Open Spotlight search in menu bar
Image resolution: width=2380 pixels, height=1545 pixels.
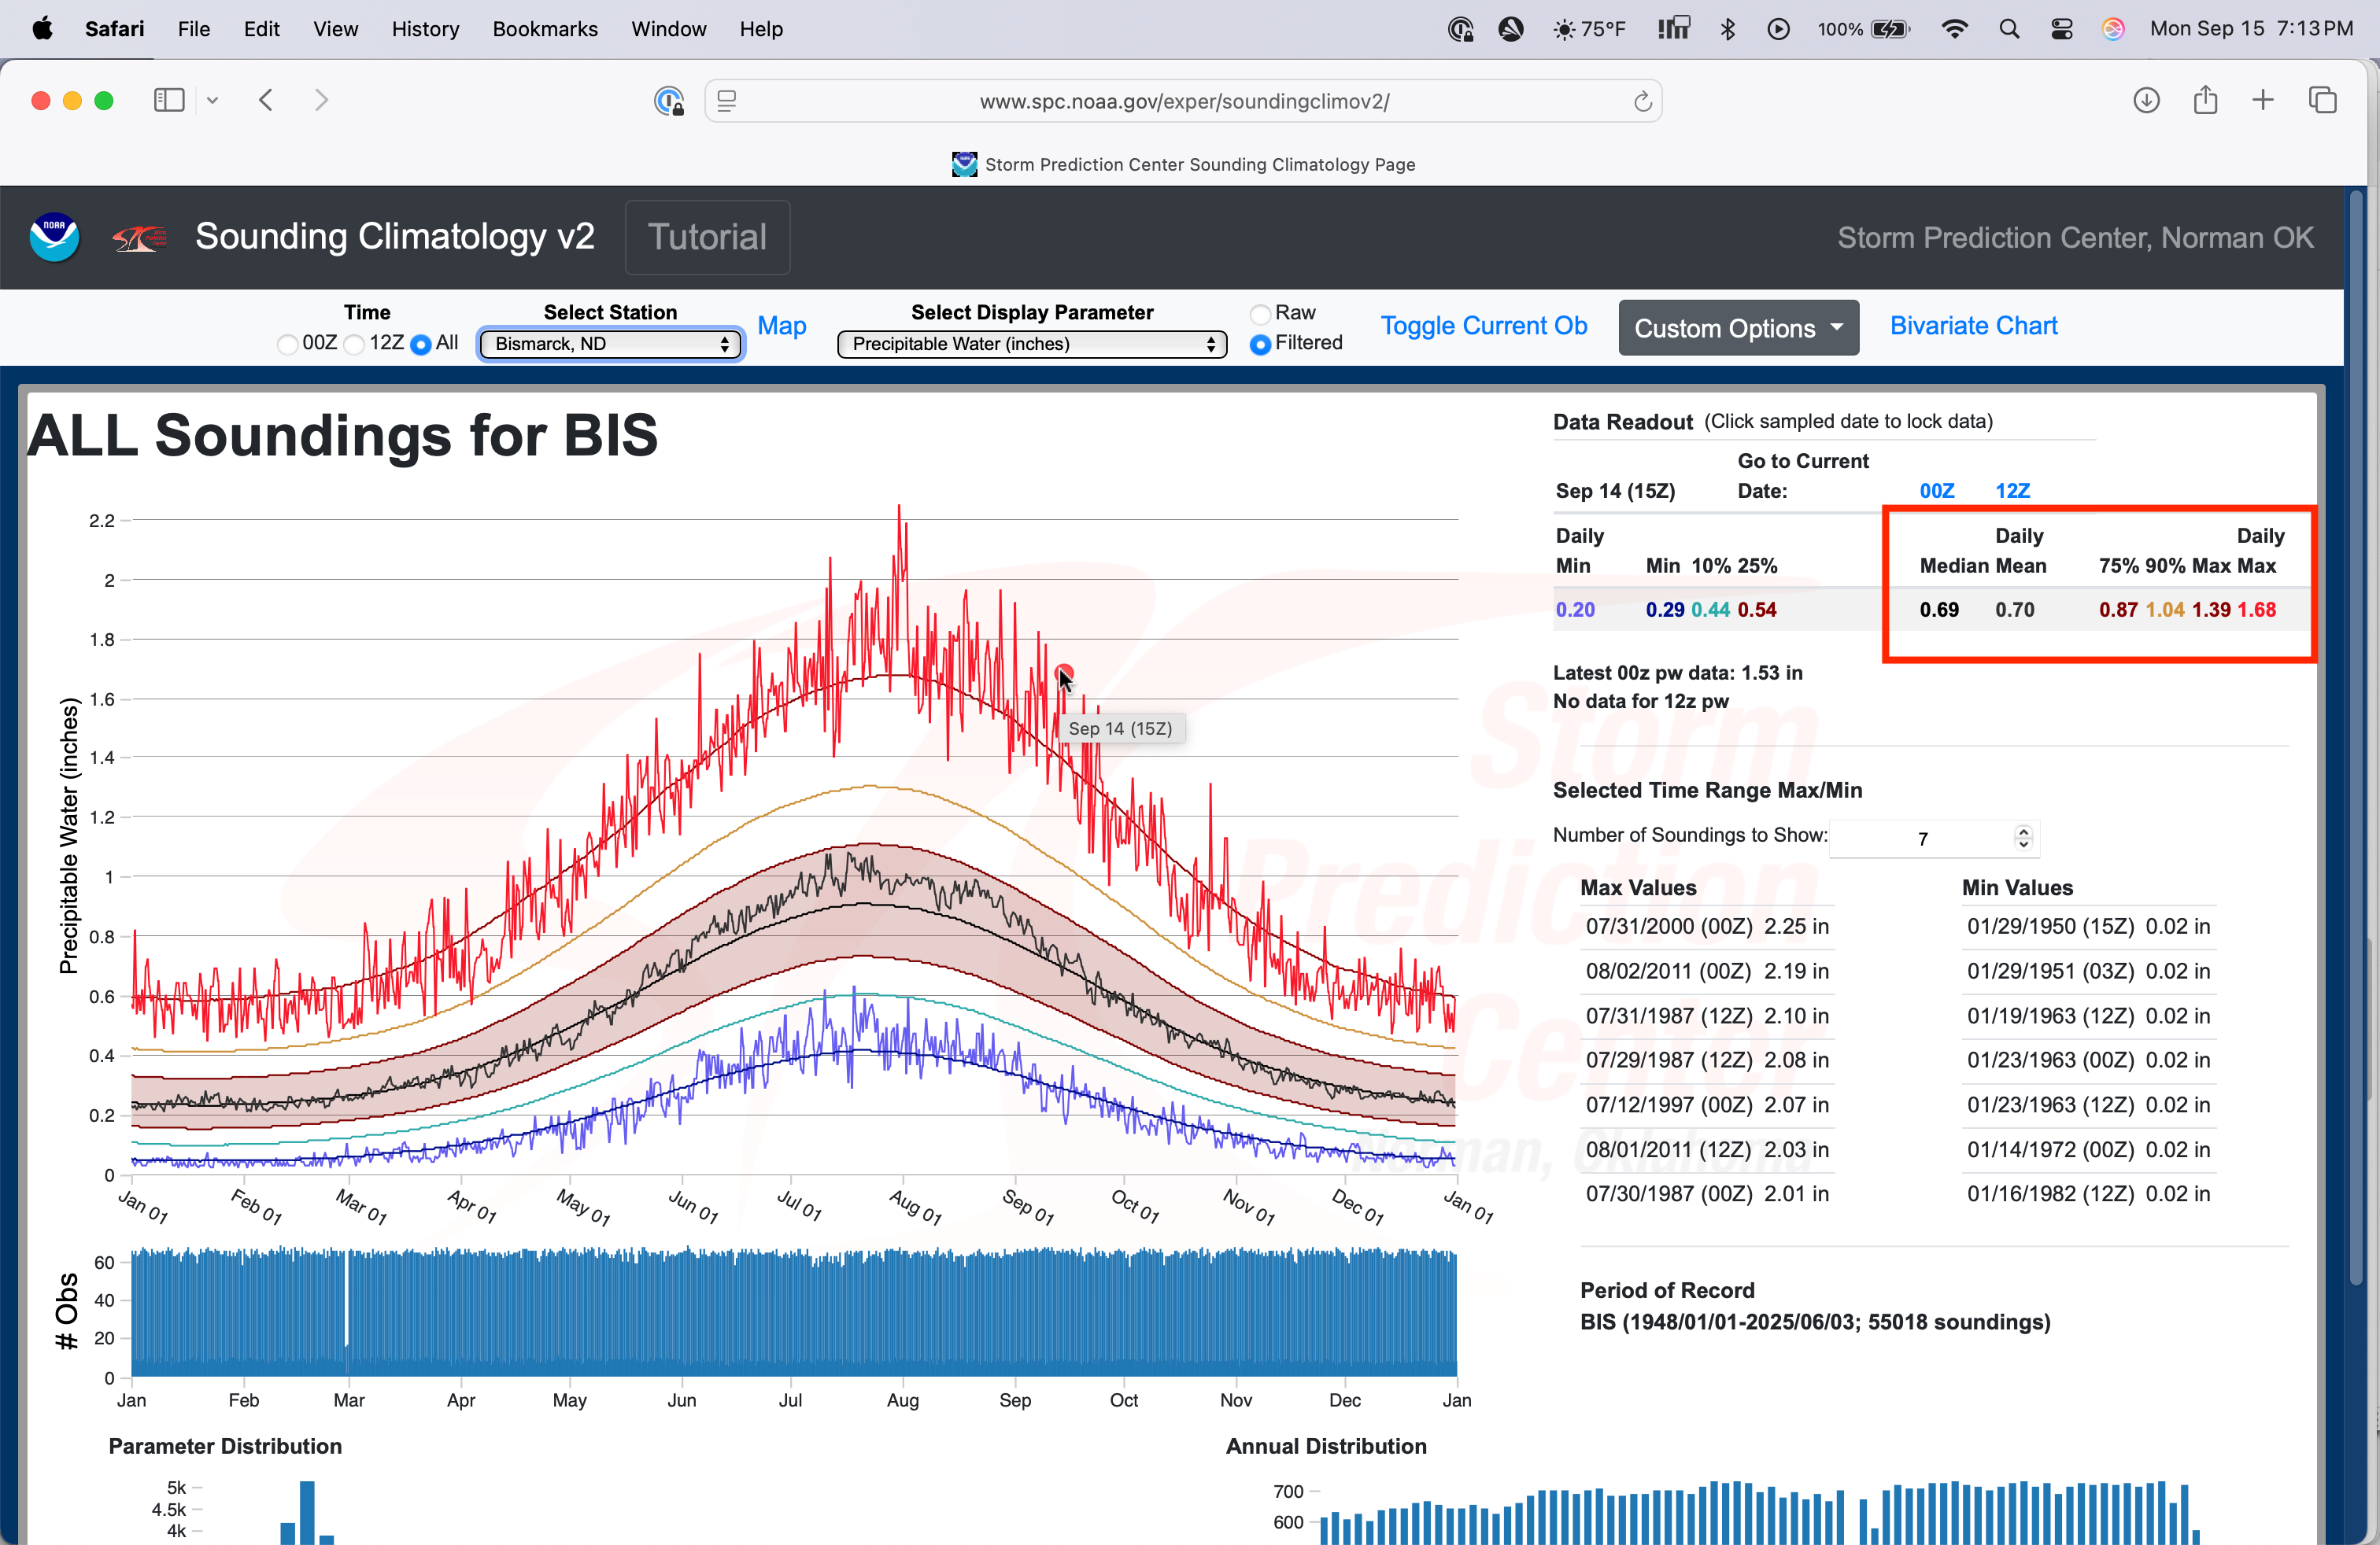click(2009, 29)
